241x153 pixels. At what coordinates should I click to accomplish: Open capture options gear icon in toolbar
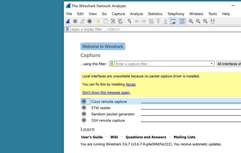point(90,21)
